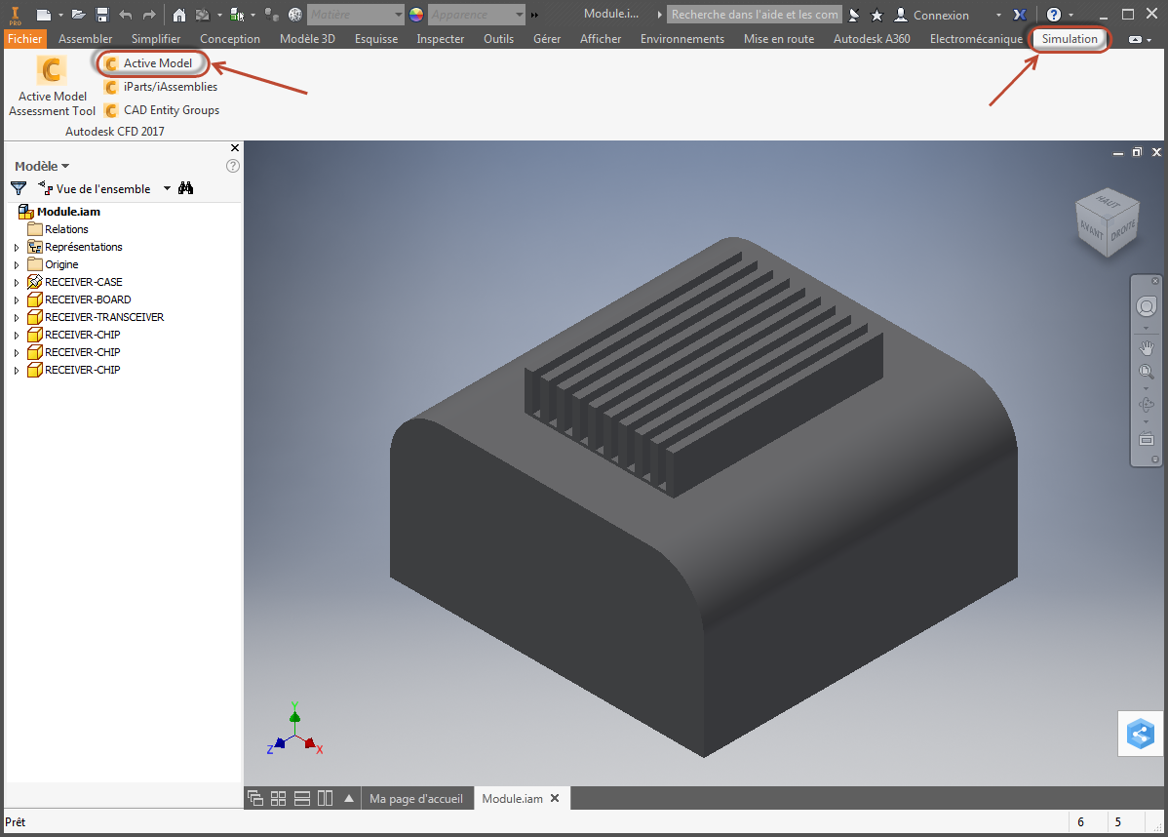Image resolution: width=1168 pixels, height=837 pixels.
Task: Click the select filter icon in quick access toolbar
Action: click(x=204, y=15)
